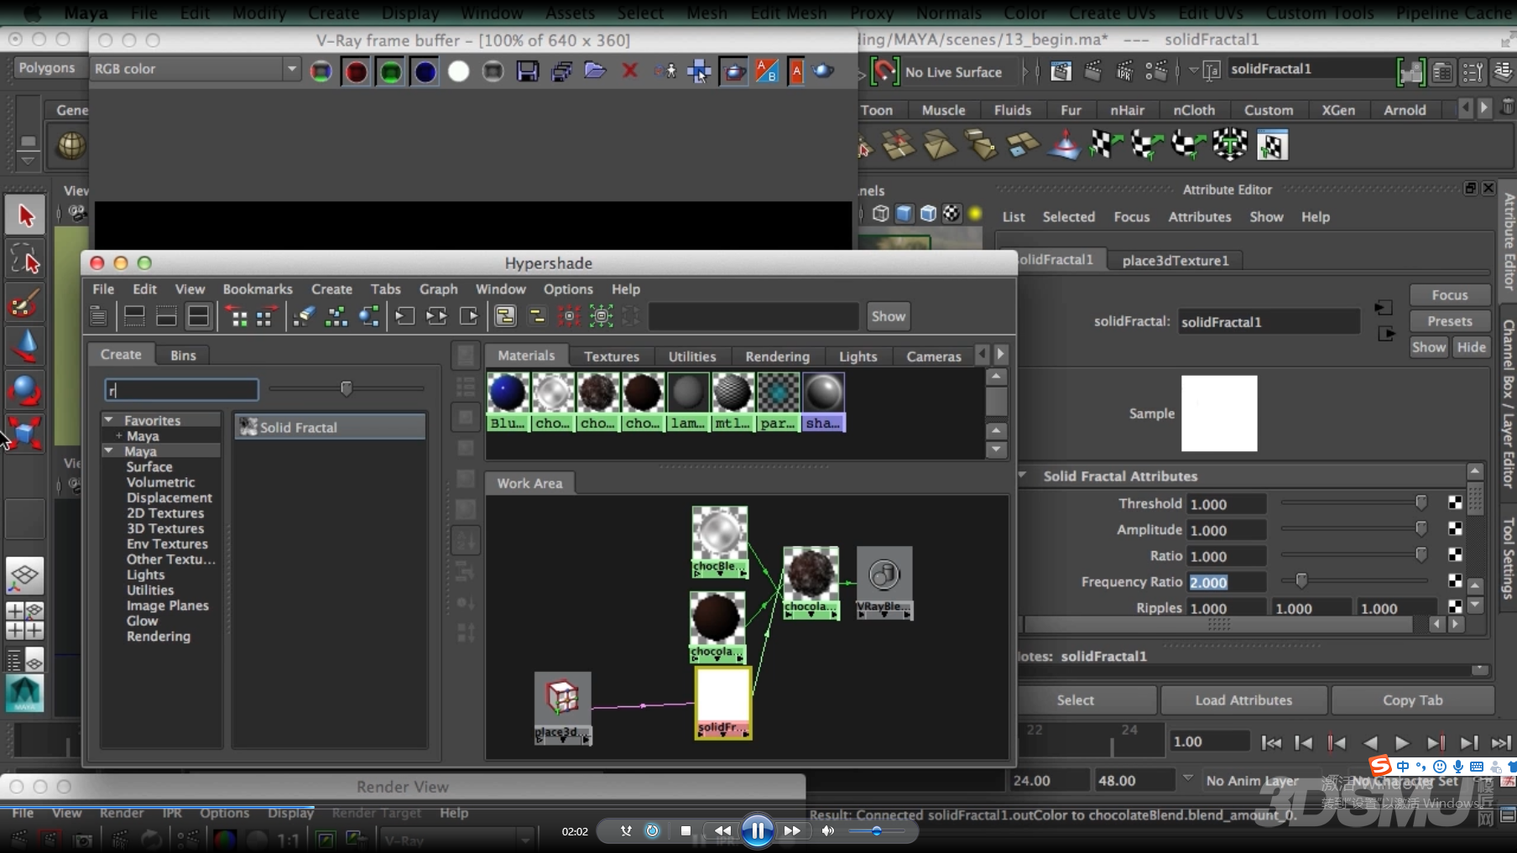Click the Hide button in Attribute Editor

pyautogui.click(x=1471, y=347)
